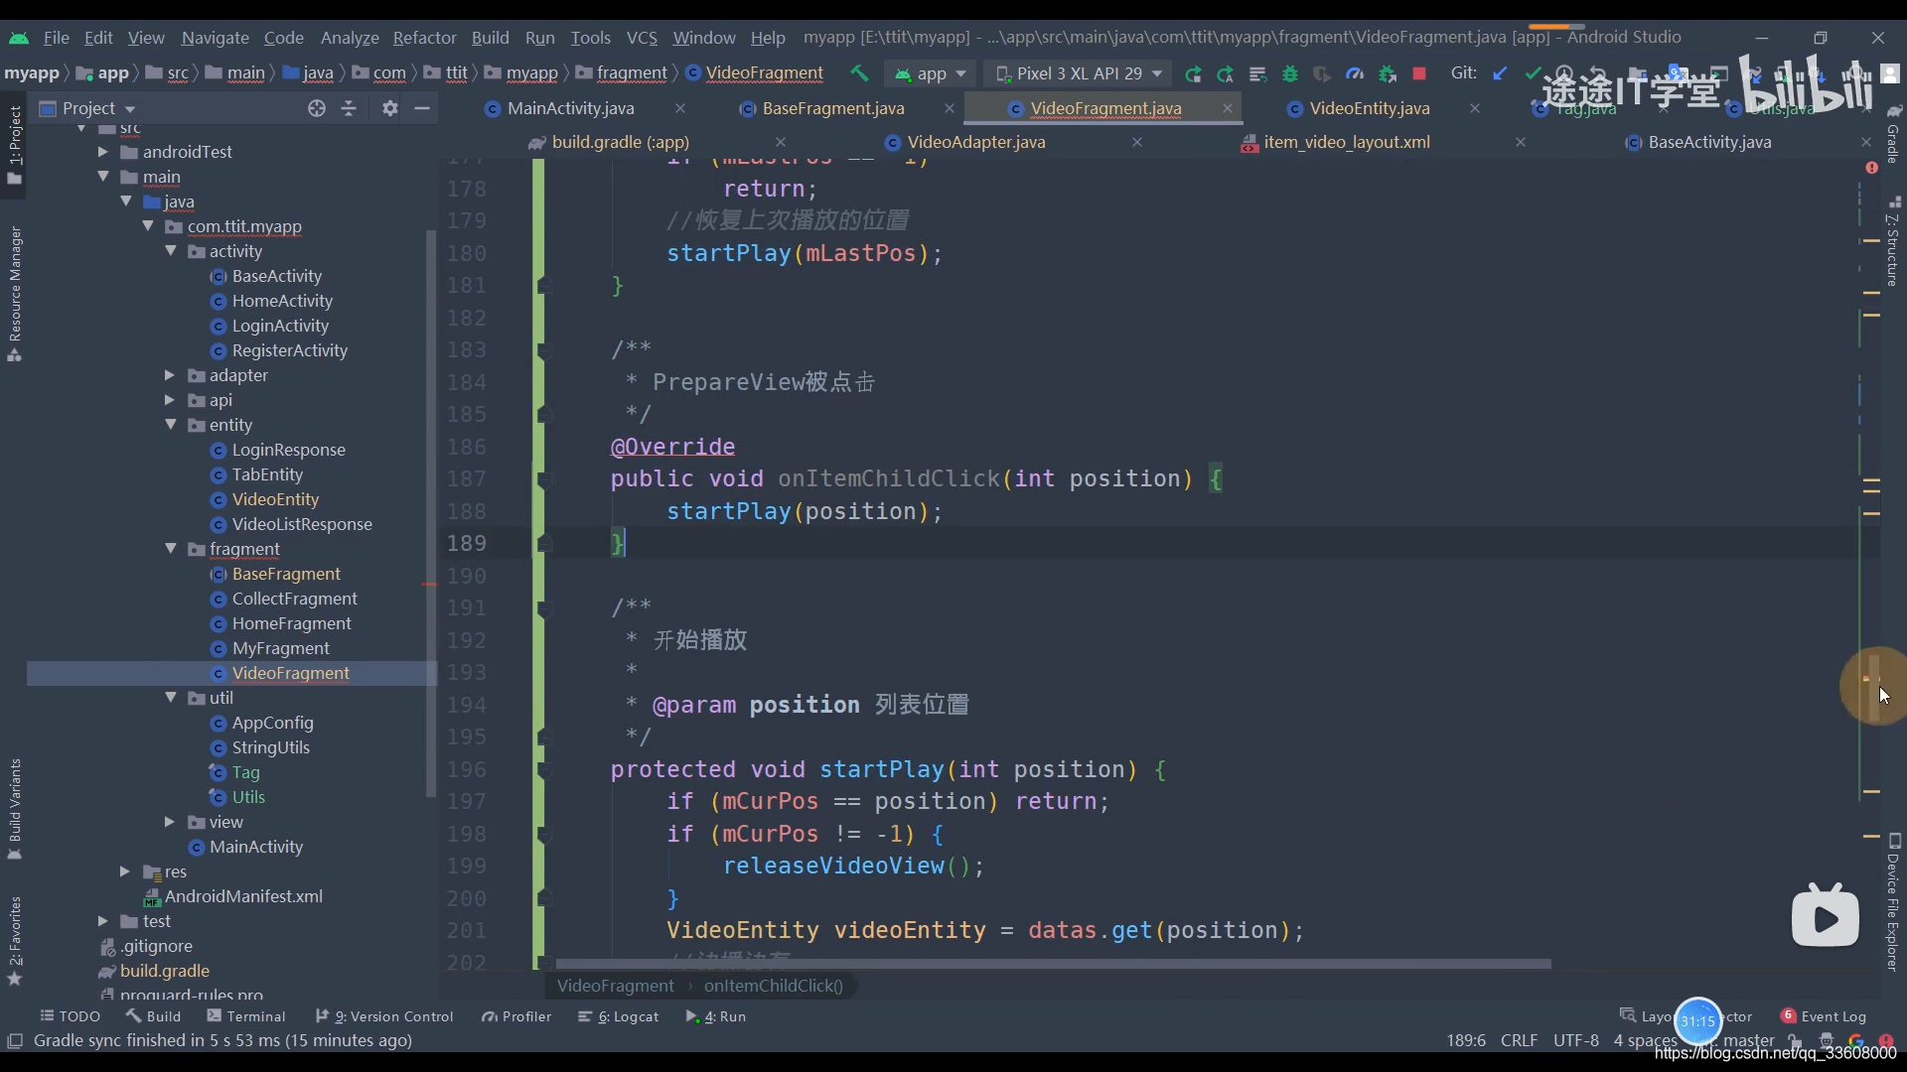Viewport: 1907px width, 1072px height.
Task: Toggle code fold at line 189
Action: click(544, 544)
